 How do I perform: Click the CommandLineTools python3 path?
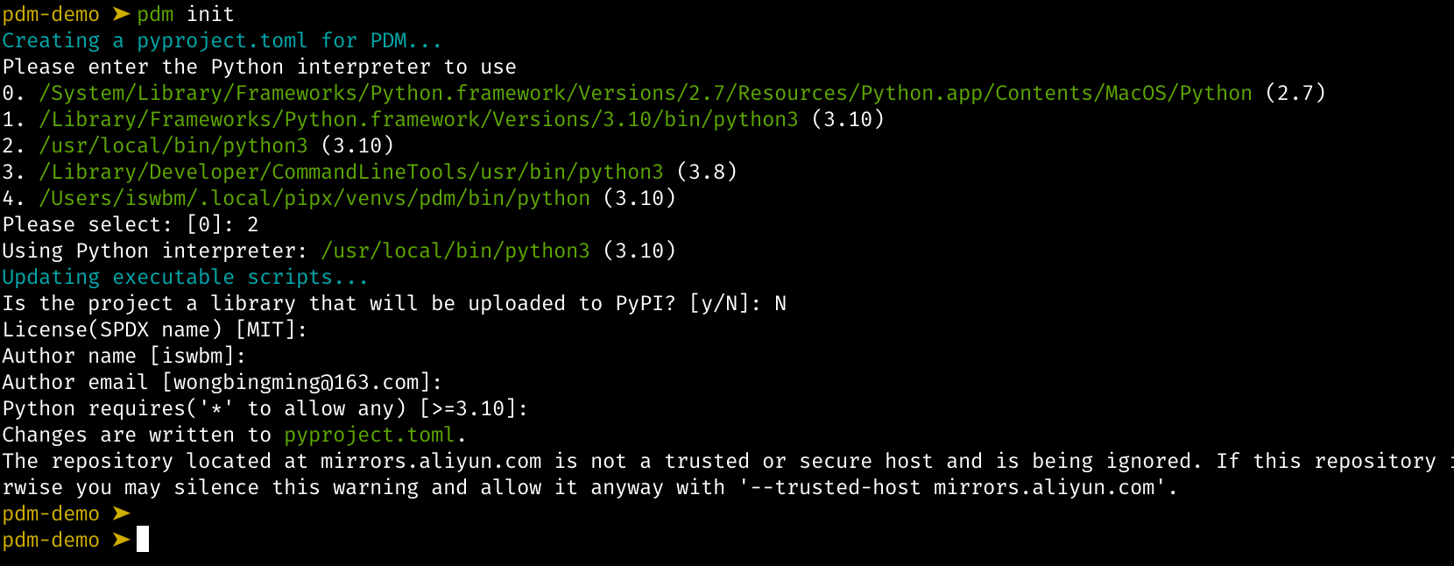pyautogui.click(x=351, y=173)
